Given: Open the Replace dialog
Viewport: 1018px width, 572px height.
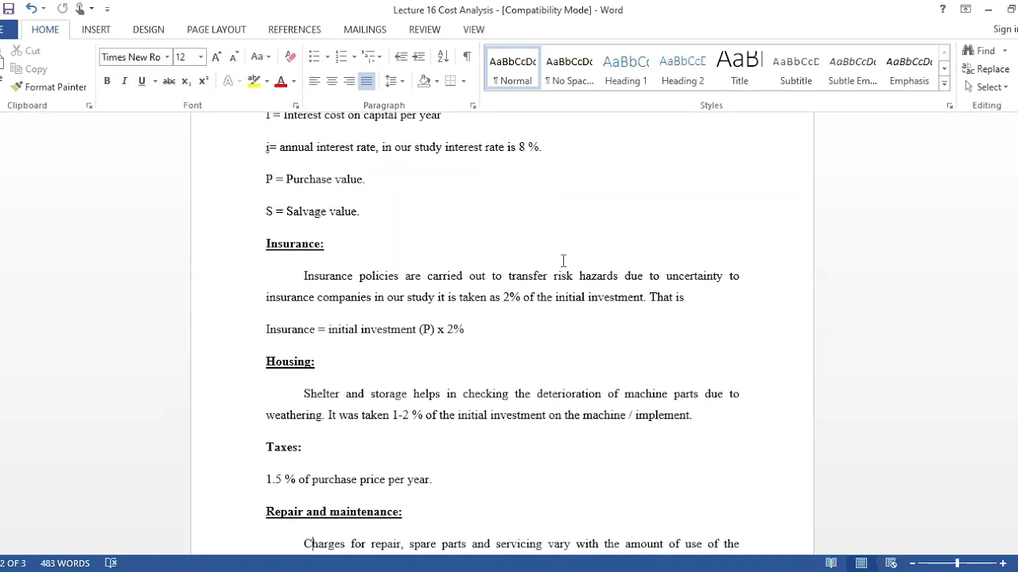Looking at the screenshot, I should (985, 69).
